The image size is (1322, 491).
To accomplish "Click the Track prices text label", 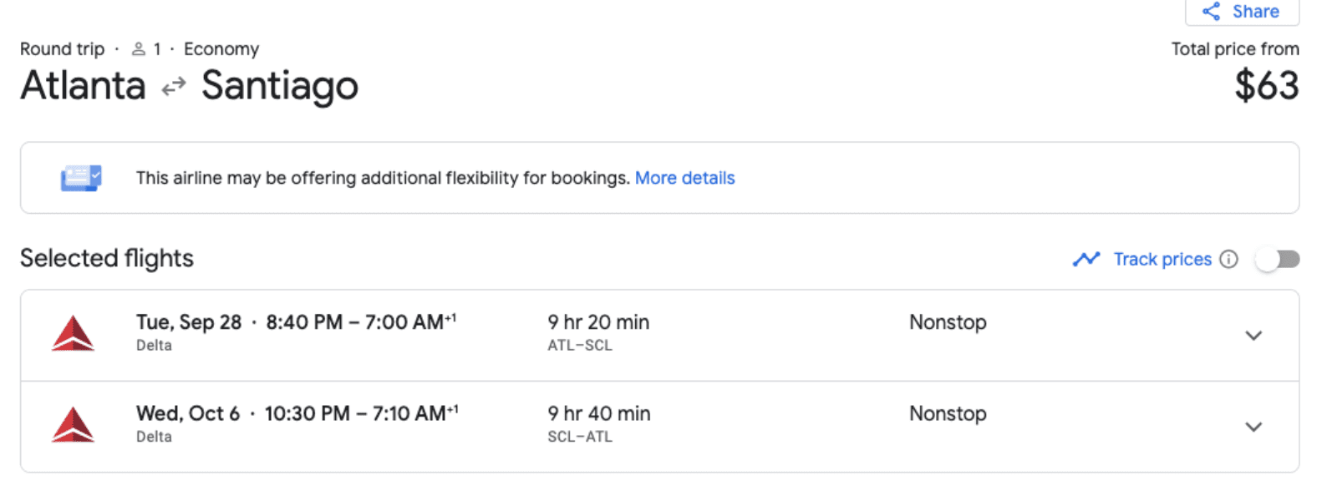I will (1162, 259).
